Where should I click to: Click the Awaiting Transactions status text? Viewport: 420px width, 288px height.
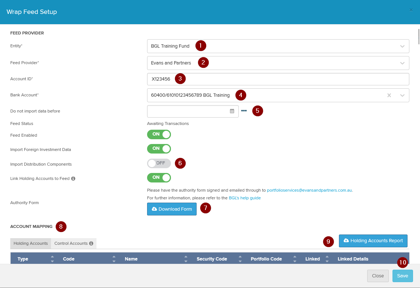tap(168, 123)
